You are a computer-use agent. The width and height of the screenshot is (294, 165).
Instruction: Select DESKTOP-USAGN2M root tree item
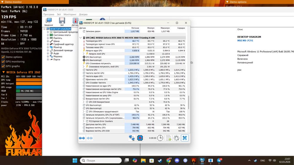60,29
